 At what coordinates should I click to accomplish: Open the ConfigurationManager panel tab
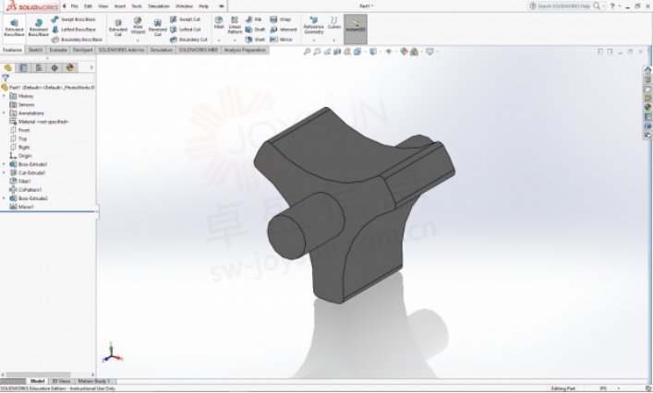coord(38,67)
